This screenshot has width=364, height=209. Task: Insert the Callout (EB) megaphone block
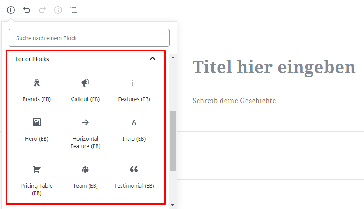[85, 90]
